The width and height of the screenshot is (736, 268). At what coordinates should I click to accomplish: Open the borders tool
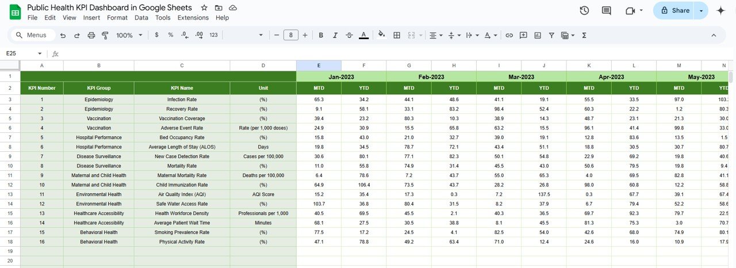point(397,35)
